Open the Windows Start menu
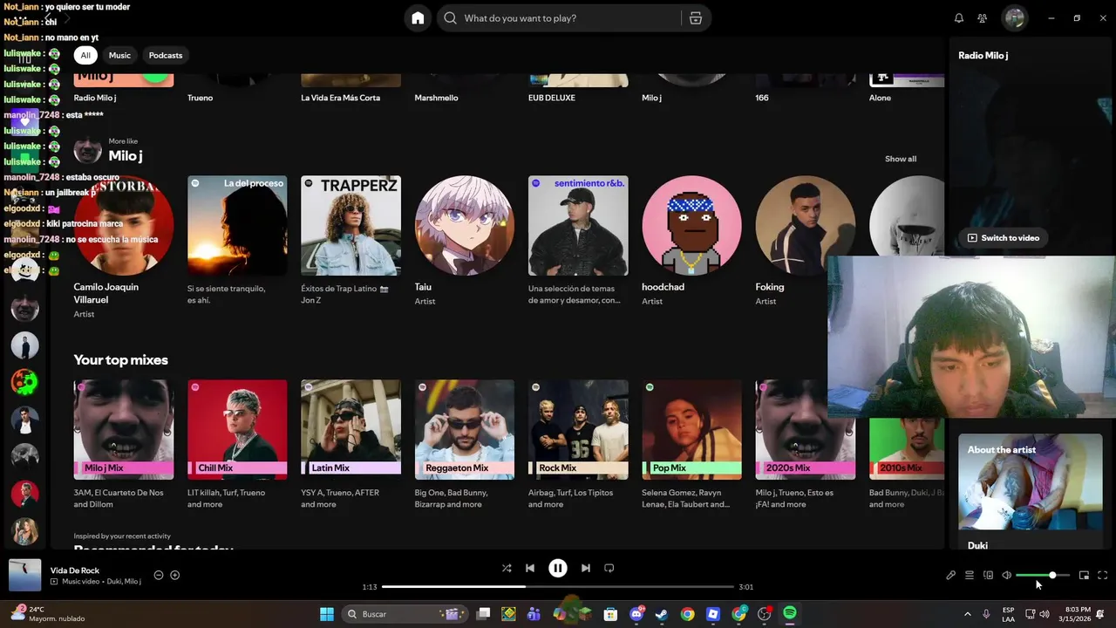This screenshot has height=628, width=1116. (x=327, y=614)
